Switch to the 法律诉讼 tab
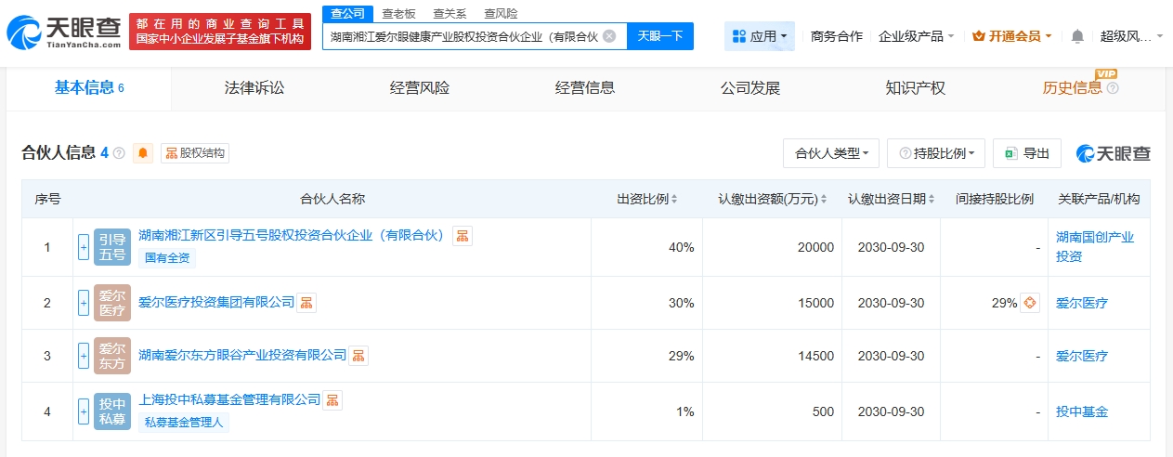Screen dimensions: 1173x457 254,88
